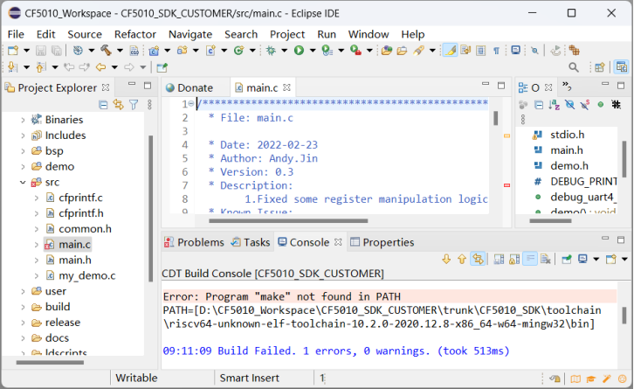
Task: Open dropdown beside Build hammer icon
Action: tap(120, 51)
